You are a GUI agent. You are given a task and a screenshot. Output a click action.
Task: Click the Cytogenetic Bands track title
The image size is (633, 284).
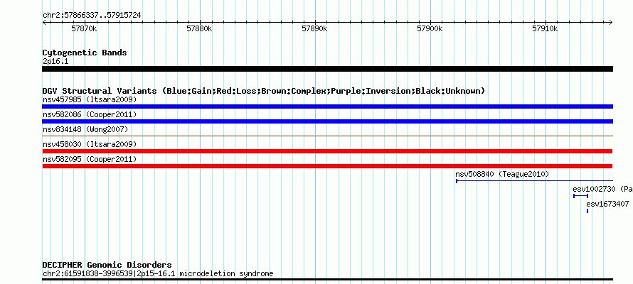point(85,53)
